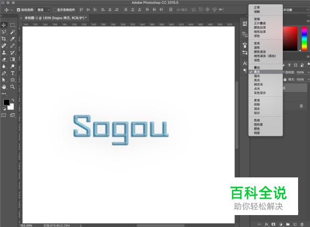Select the 未标题-1 document tab
Viewport: 310px width, 227px height.
tap(54, 18)
